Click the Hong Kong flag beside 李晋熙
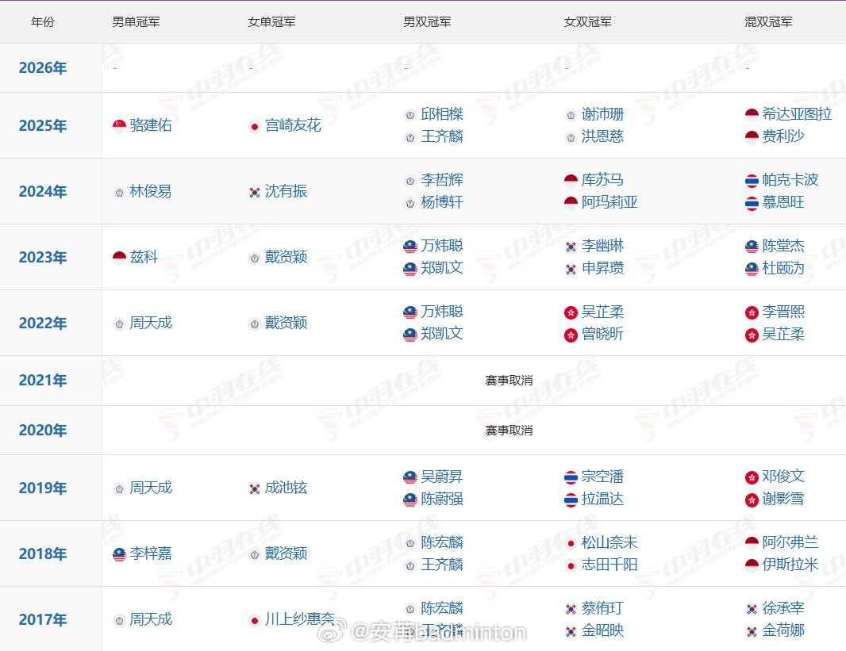The image size is (846, 651). click(752, 312)
